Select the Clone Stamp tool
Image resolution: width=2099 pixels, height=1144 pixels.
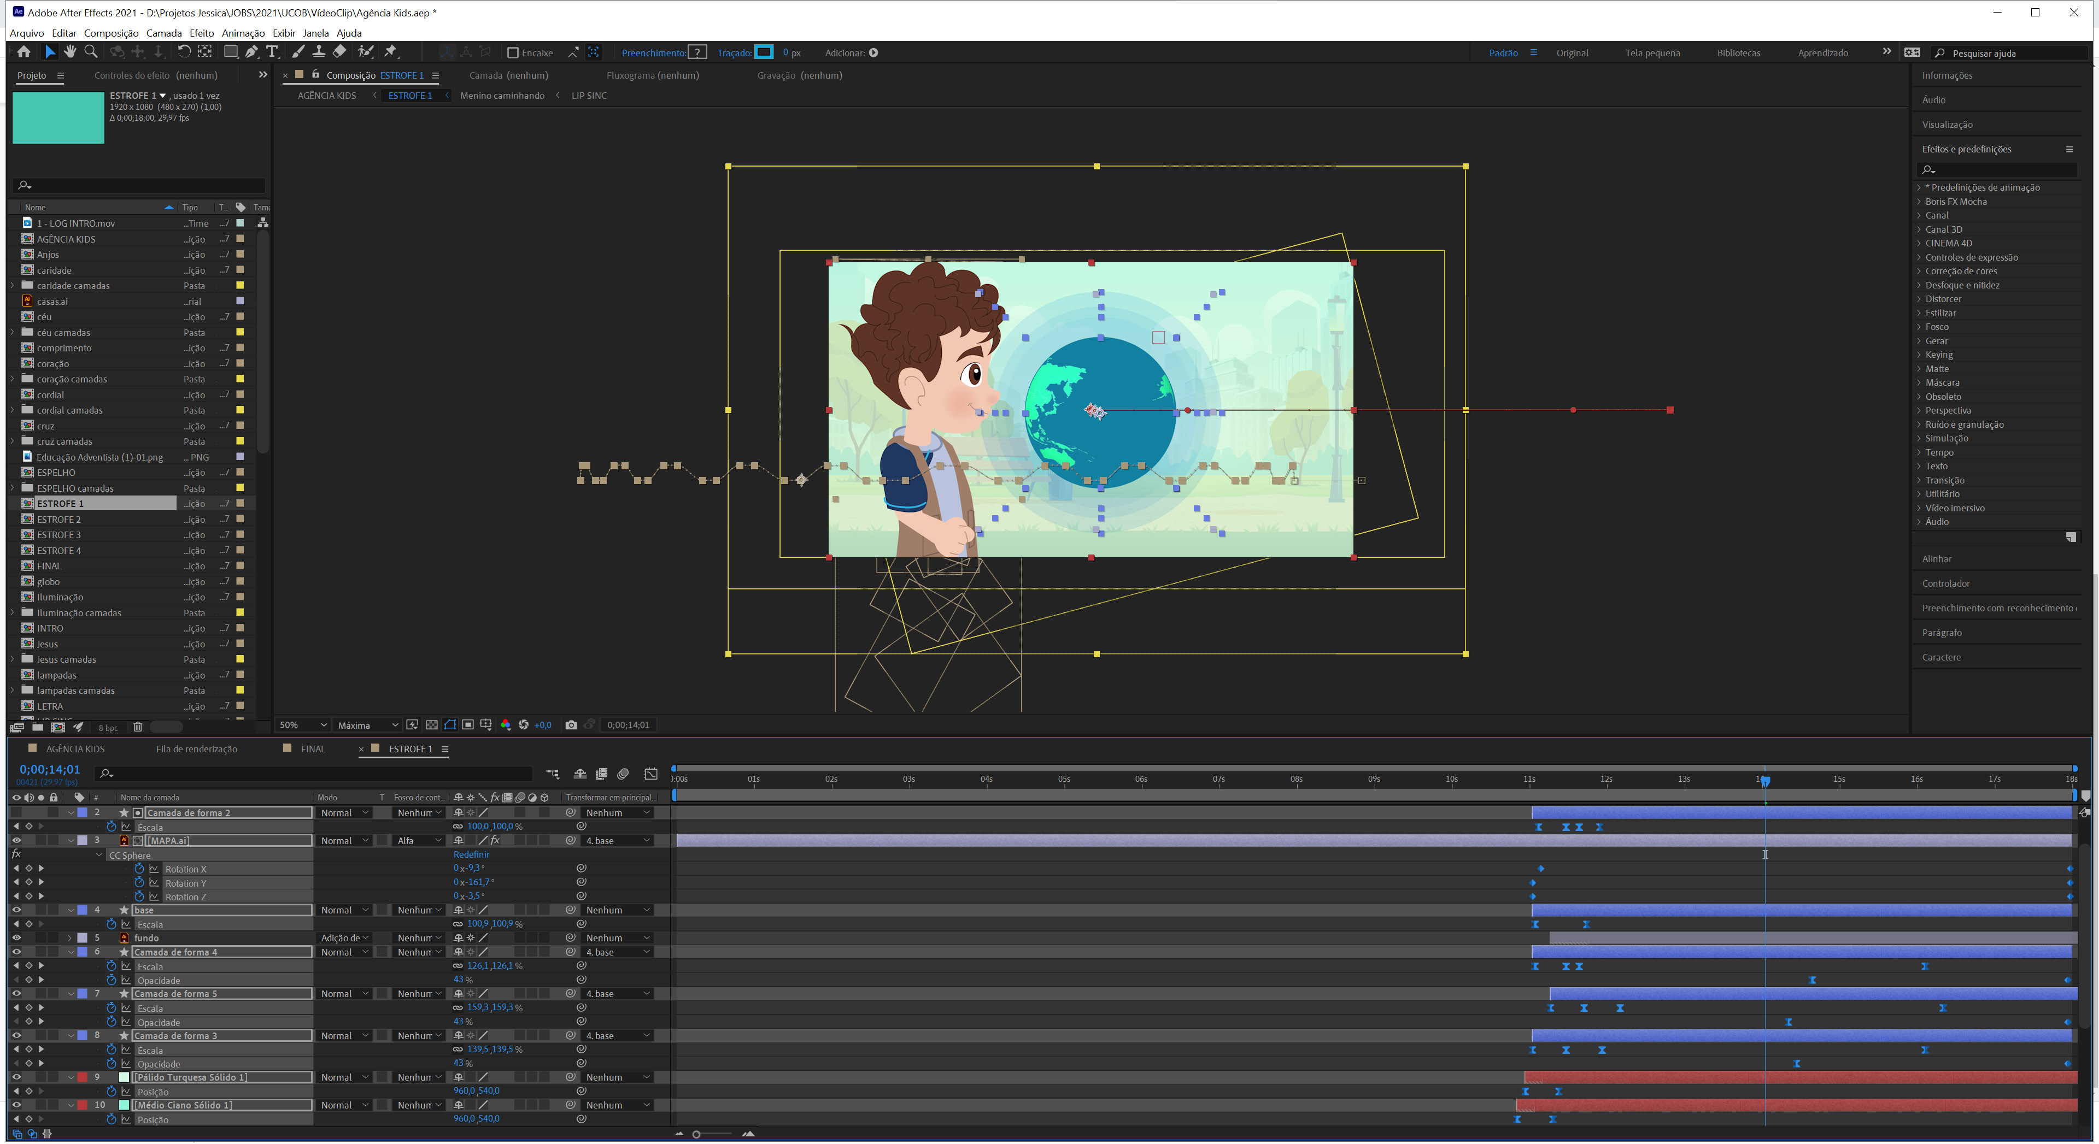[319, 52]
